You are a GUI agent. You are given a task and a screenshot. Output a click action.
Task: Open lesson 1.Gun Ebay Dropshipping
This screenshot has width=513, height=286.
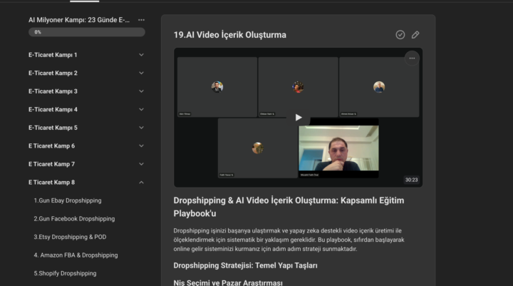(x=68, y=200)
